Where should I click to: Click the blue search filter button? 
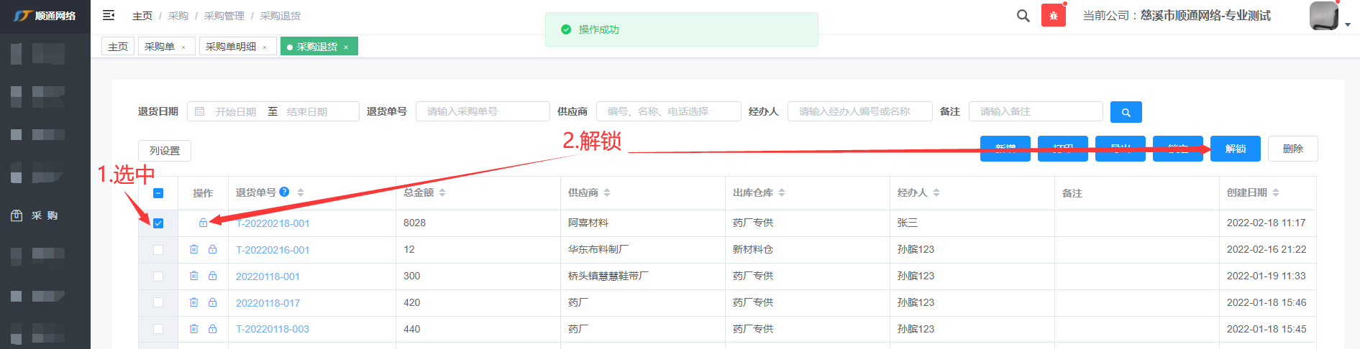click(x=1126, y=112)
